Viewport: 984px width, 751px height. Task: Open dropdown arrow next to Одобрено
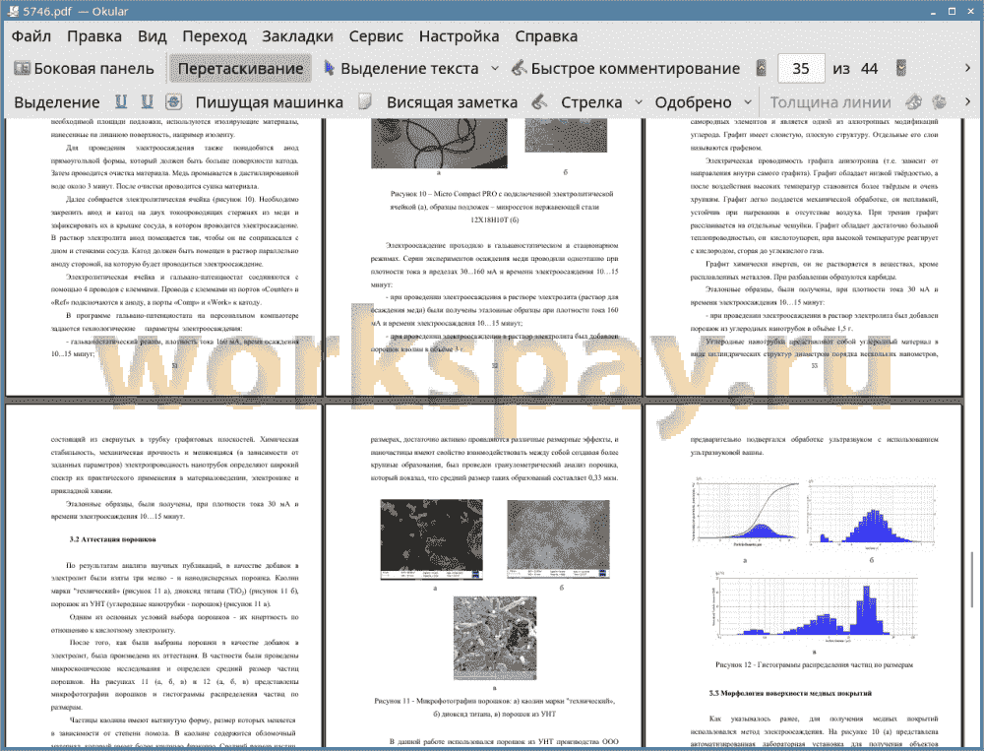[748, 101]
